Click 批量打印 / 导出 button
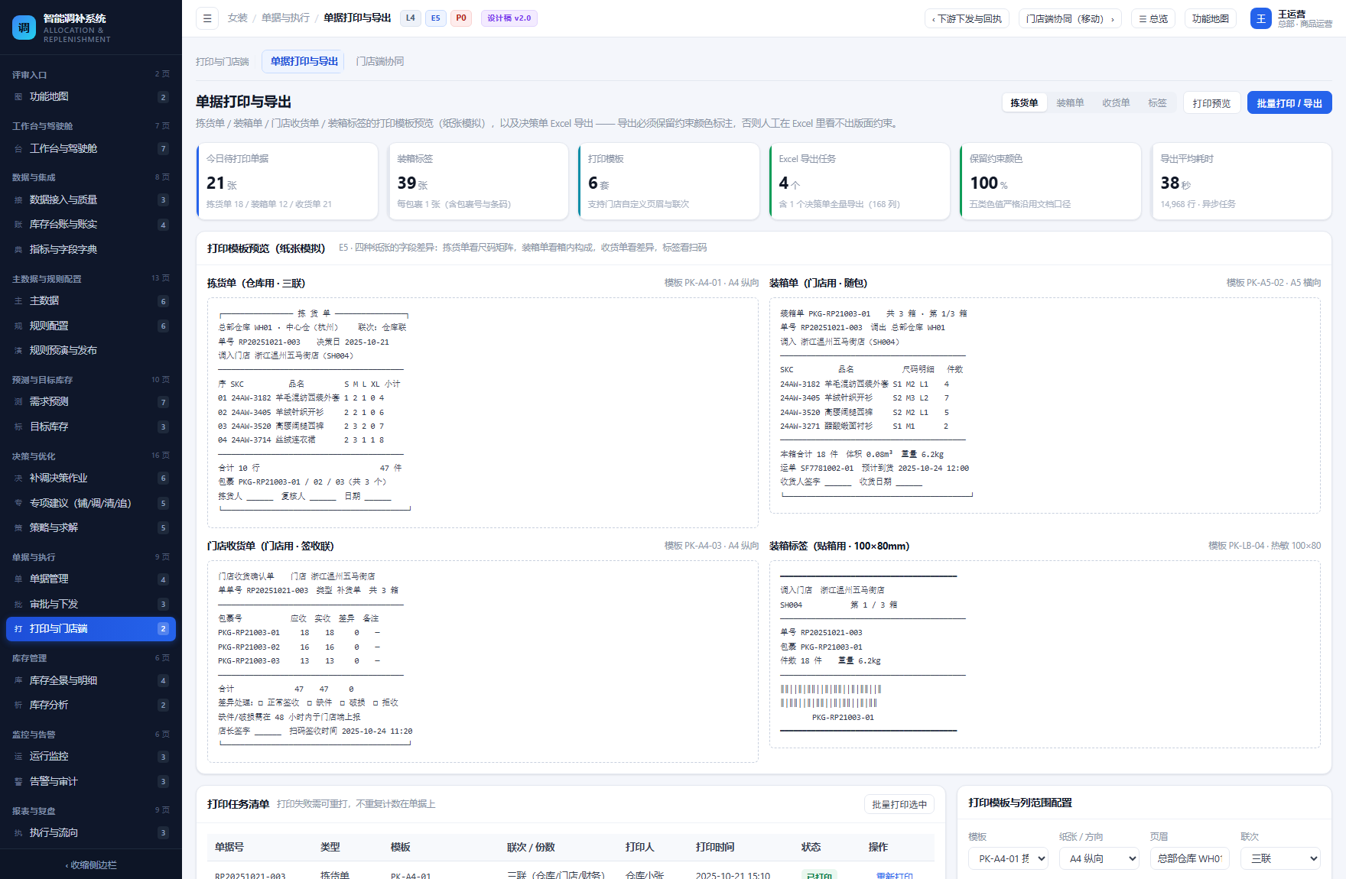 click(1289, 103)
